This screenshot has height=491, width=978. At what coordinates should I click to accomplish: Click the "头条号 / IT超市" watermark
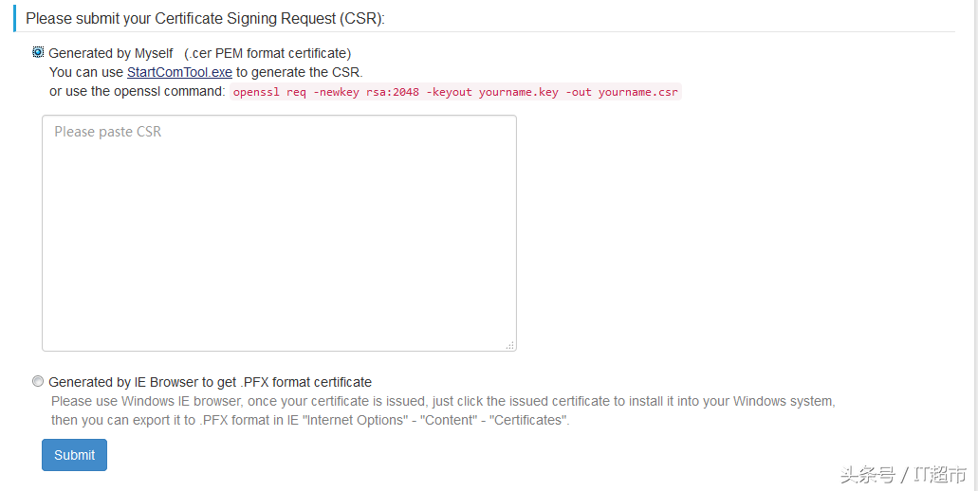tap(902, 474)
